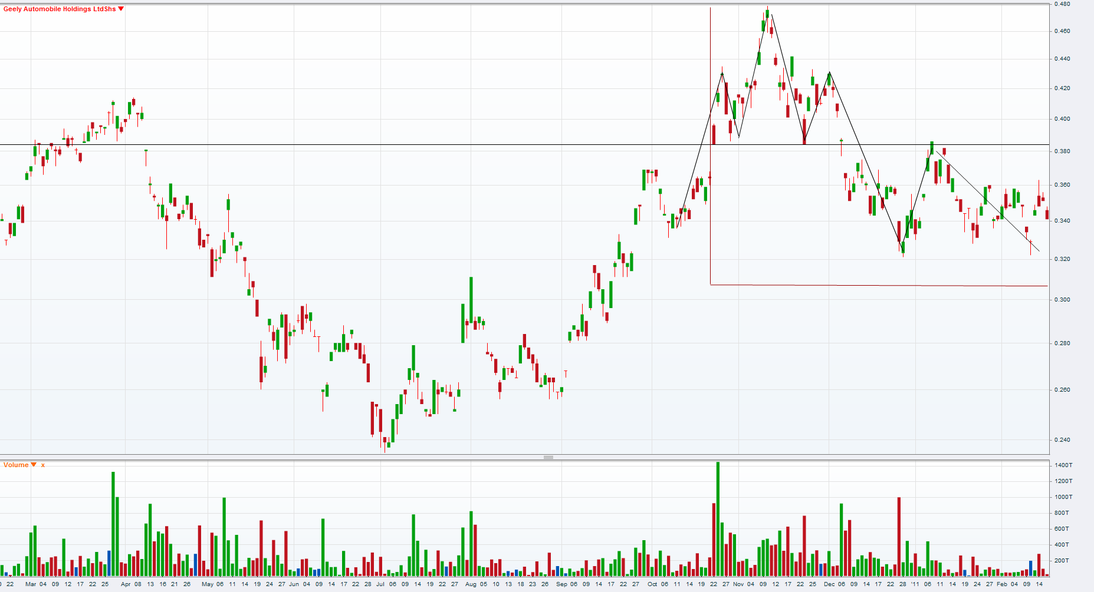
Task: Click the 0.420 price axis label
Action: tap(1062, 88)
